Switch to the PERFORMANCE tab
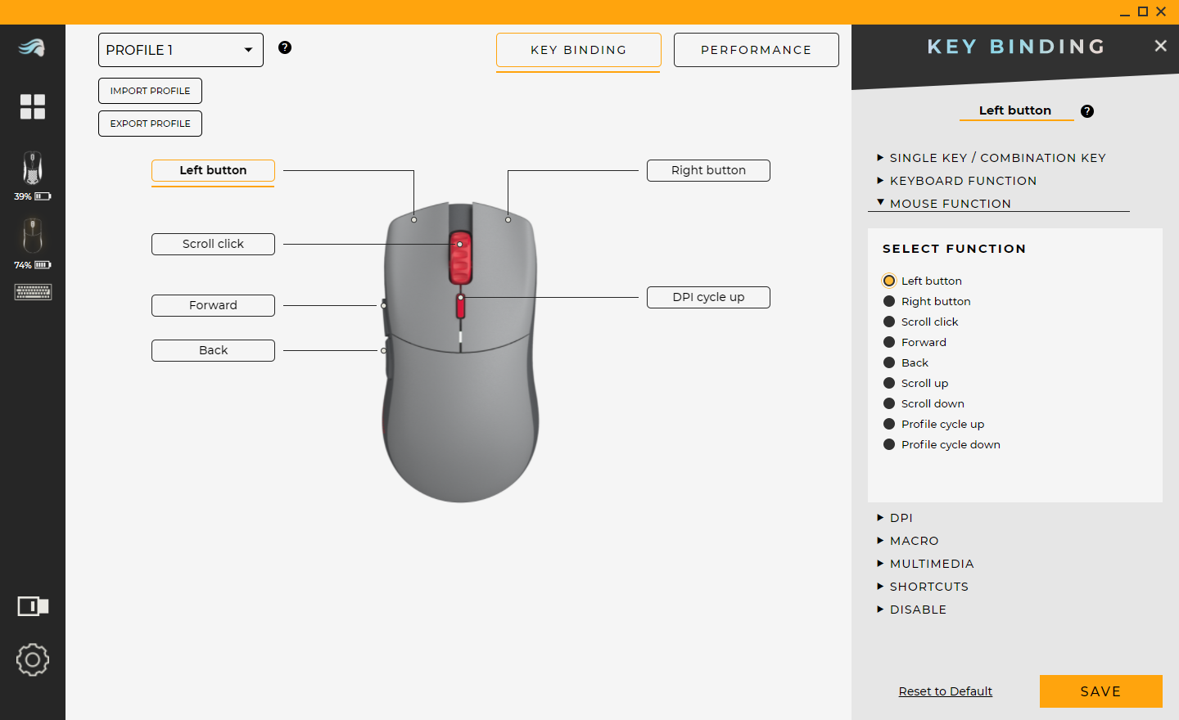The width and height of the screenshot is (1179, 720). (x=756, y=49)
